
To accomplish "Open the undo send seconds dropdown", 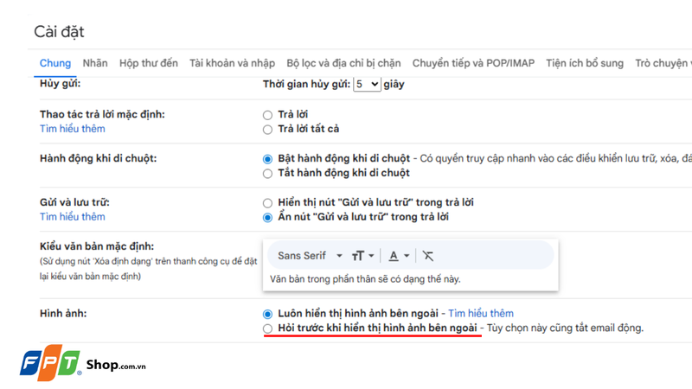I will click(x=367, y=84).
